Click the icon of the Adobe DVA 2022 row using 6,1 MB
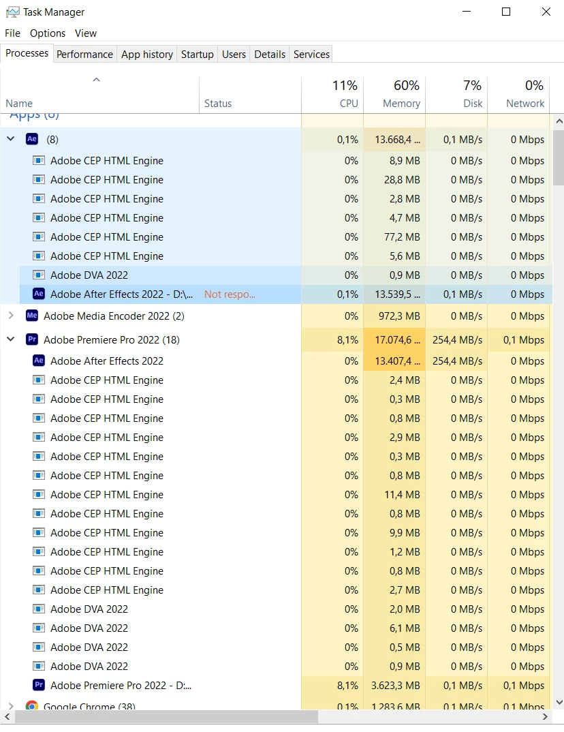 click(39, 628)
